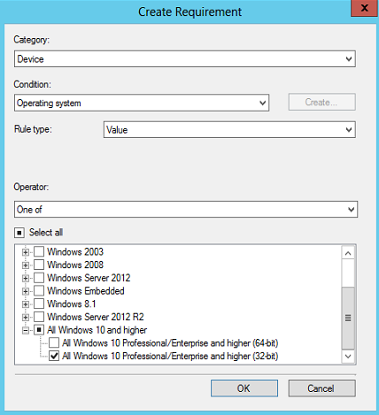Expand the Windows Server 2012 tree node
The image size is (379, 415).
(26, 279)
